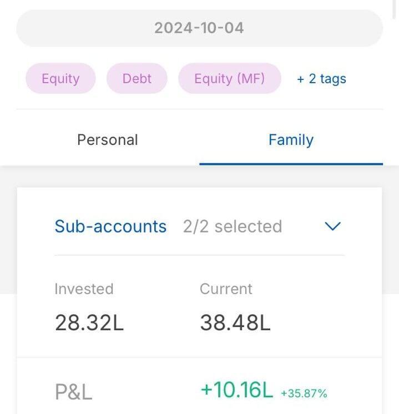Expand the Sub-accounts chevron dropdown
Image resolution: width=399 pixels, height=414 pixels.
coord(332,226)
